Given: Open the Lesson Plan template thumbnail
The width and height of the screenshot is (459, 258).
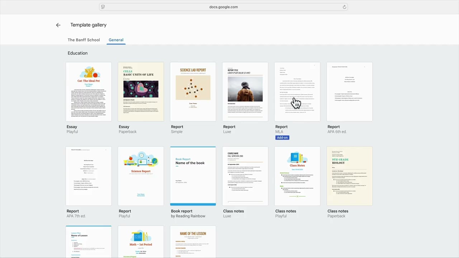Looking at the screenshot, I should (89, 242).
